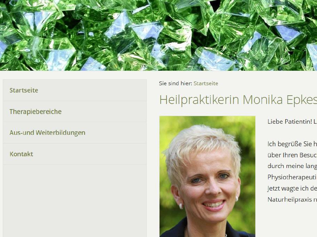Click the green crystal header banner
The height and width of the screenshot is (237, 317).
pos(158,35)
